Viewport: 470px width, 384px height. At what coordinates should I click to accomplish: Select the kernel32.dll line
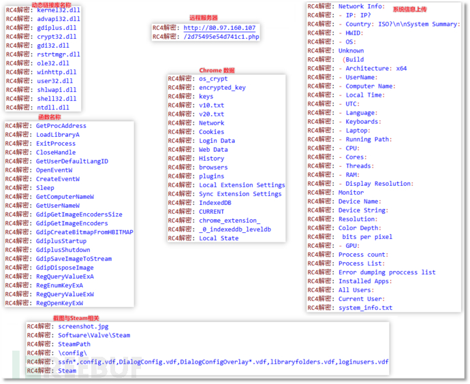(x=57, y=10)
